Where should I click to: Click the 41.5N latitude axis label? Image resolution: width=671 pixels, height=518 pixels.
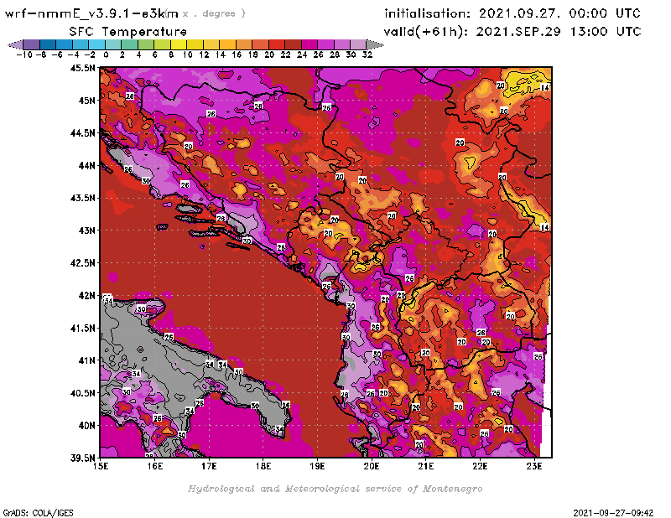tap(83, 328)
